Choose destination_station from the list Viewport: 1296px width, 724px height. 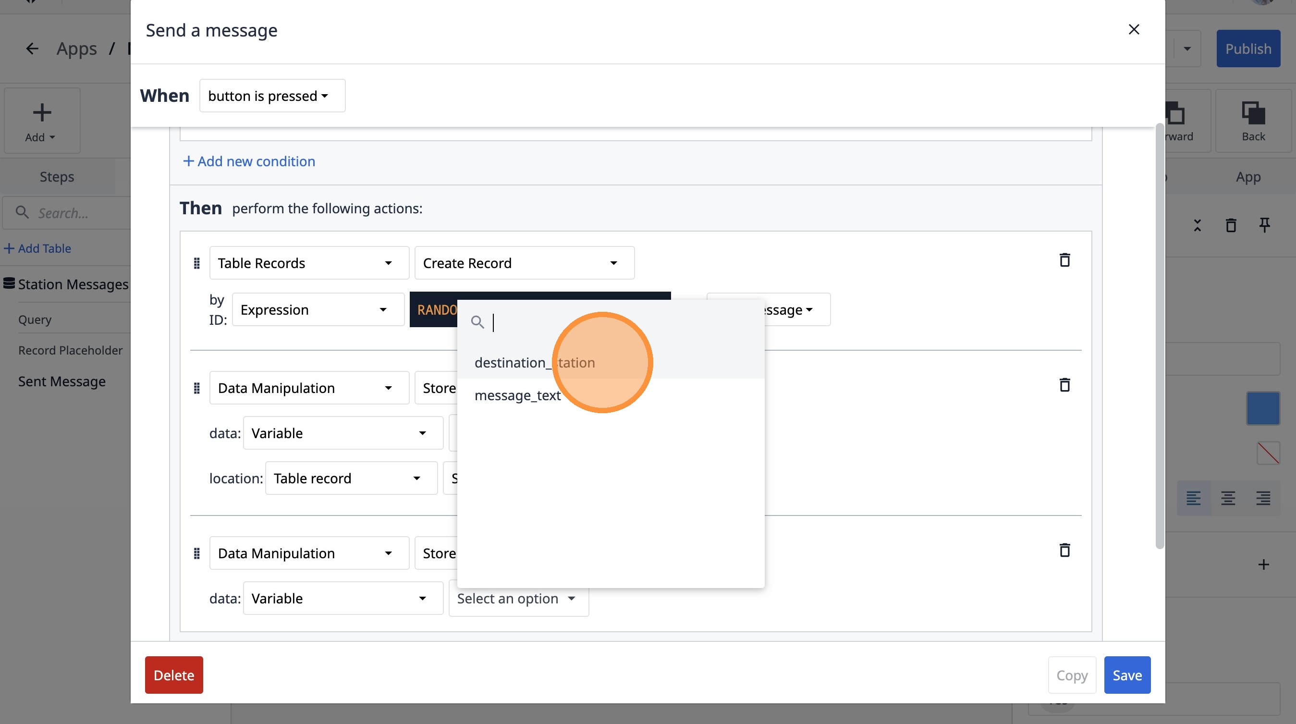(x=534, y=363)
